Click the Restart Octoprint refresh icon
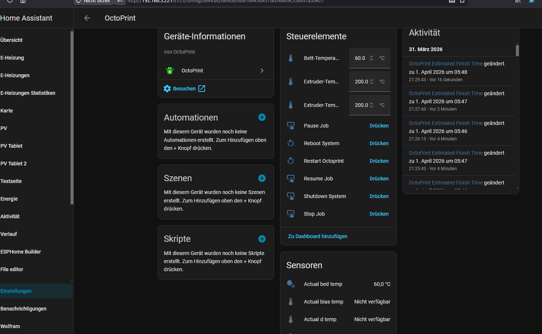This screenshot has width=542, height=334. click(291, 161)
